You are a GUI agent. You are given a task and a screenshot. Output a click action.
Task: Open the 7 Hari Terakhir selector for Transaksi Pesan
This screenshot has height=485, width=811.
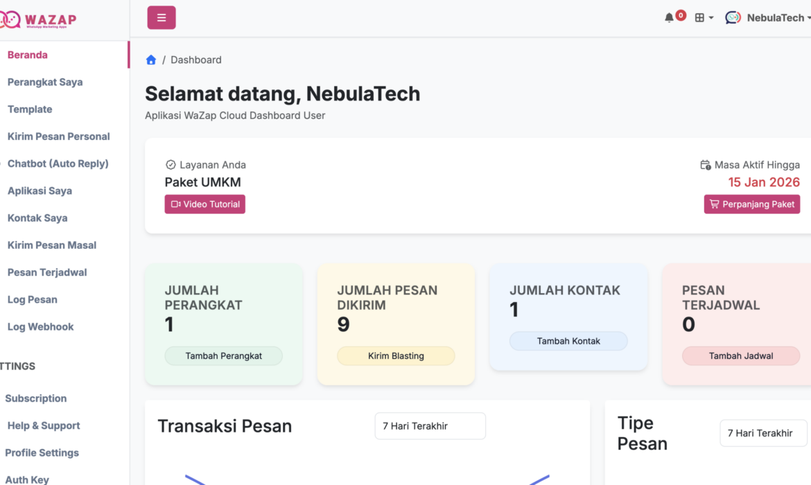coord(430,425)
